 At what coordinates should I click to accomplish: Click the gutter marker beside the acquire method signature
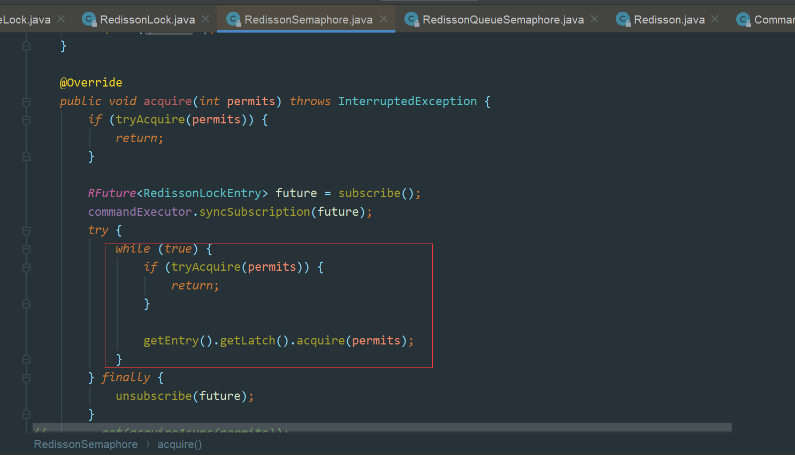pos(26,101)
